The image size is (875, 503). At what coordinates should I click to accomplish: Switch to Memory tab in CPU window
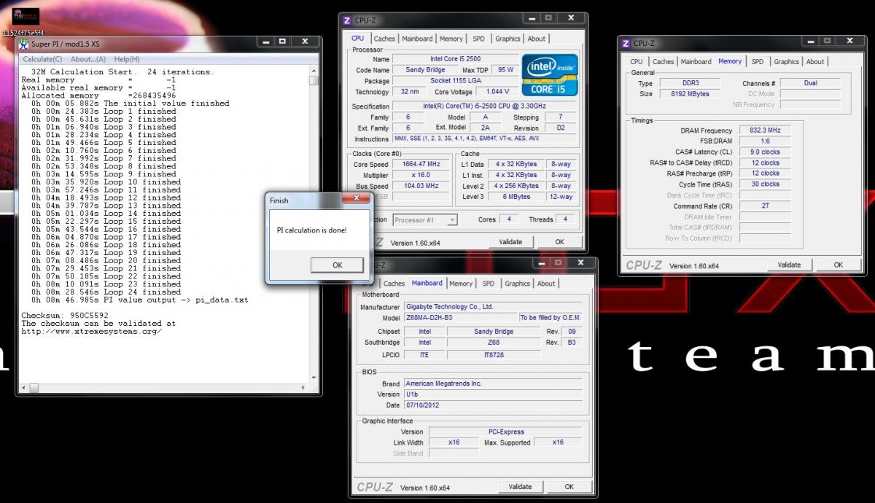point(451,39)
